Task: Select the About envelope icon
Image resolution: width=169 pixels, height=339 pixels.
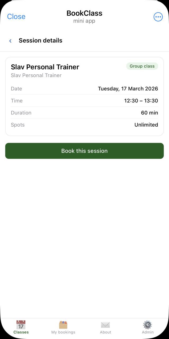Action: point(105,325)
